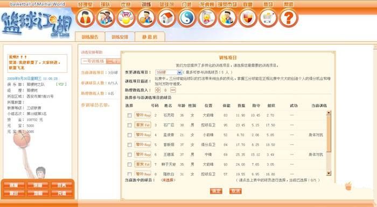Click the 投篮 column header
377x207 pixels.
point(241,106)
